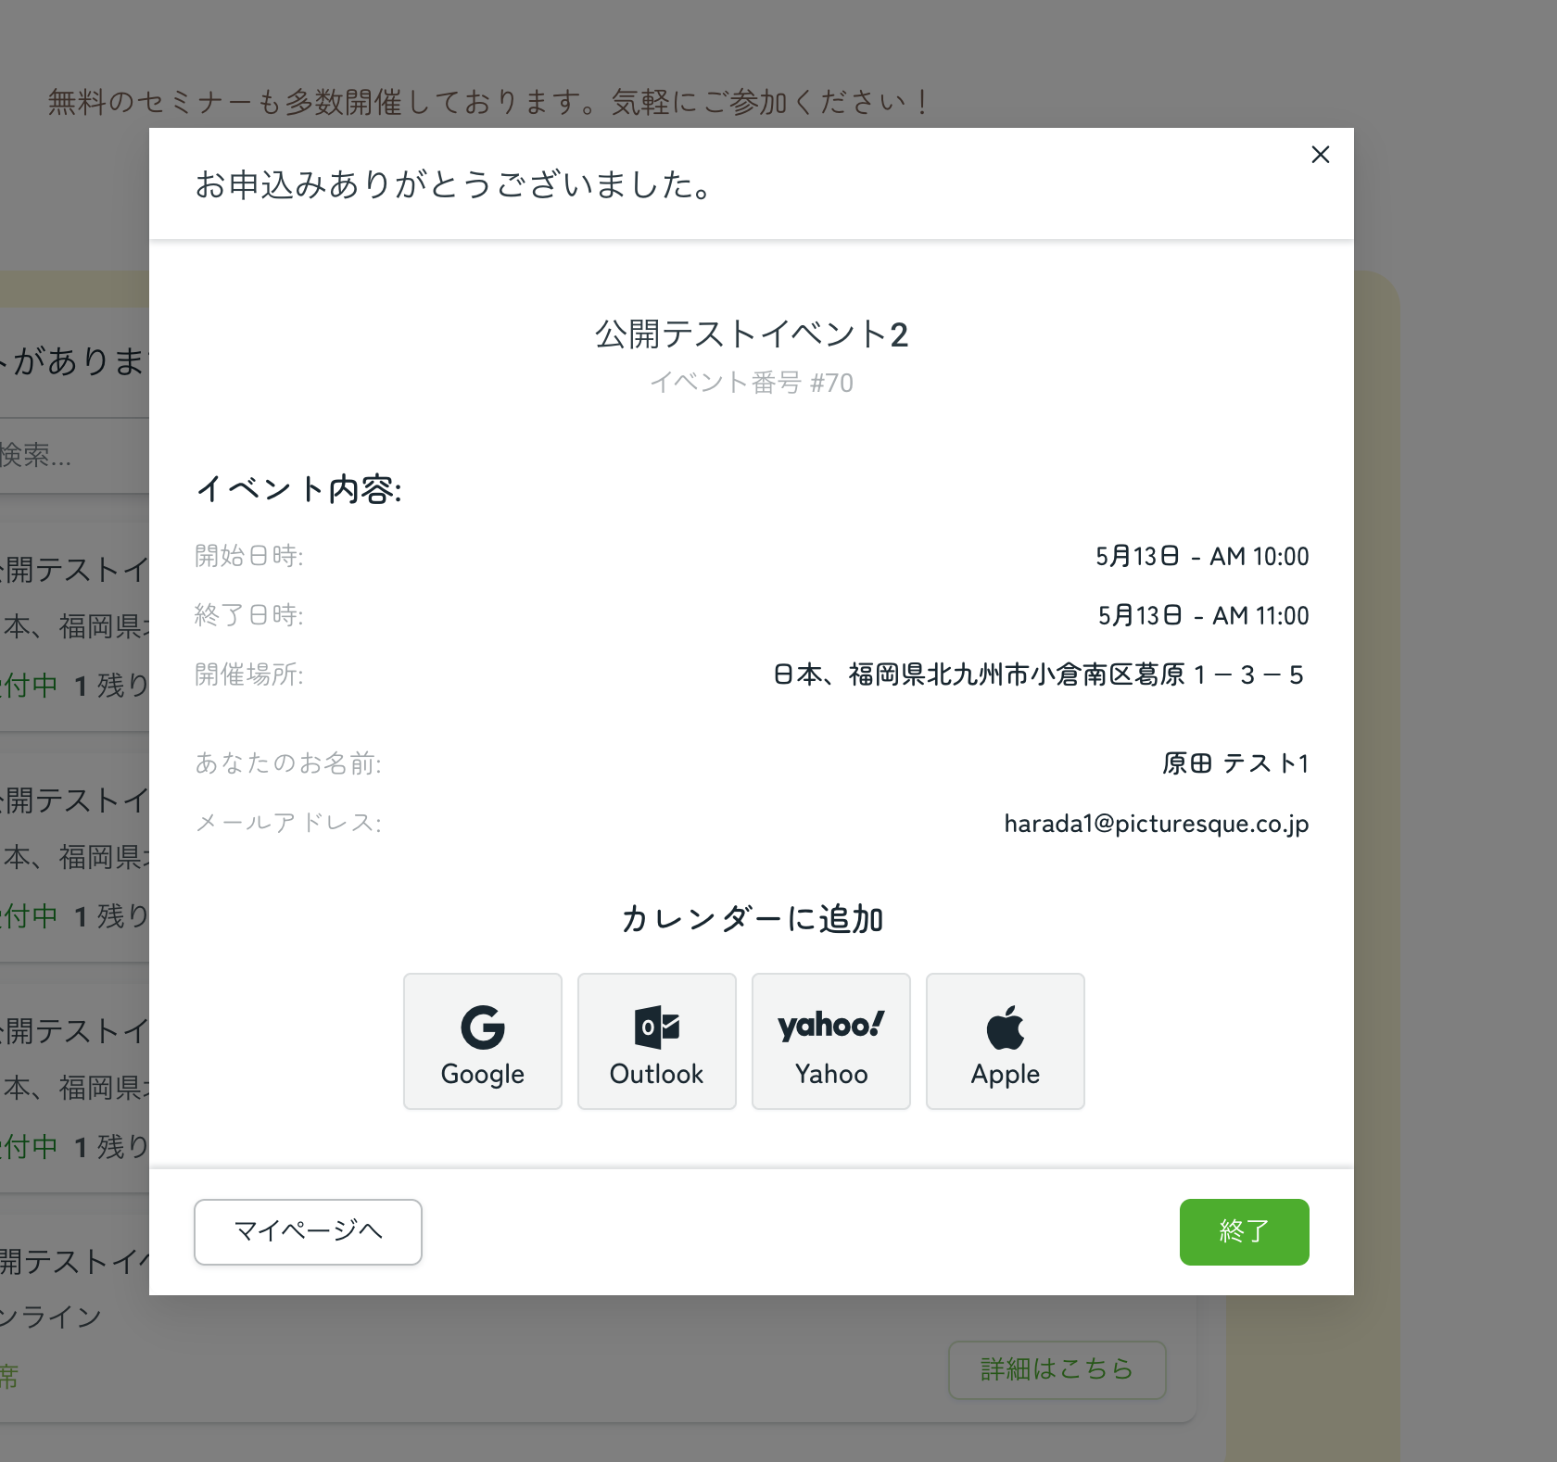Click イベント番号 #70 text

[x=752, y=383]
